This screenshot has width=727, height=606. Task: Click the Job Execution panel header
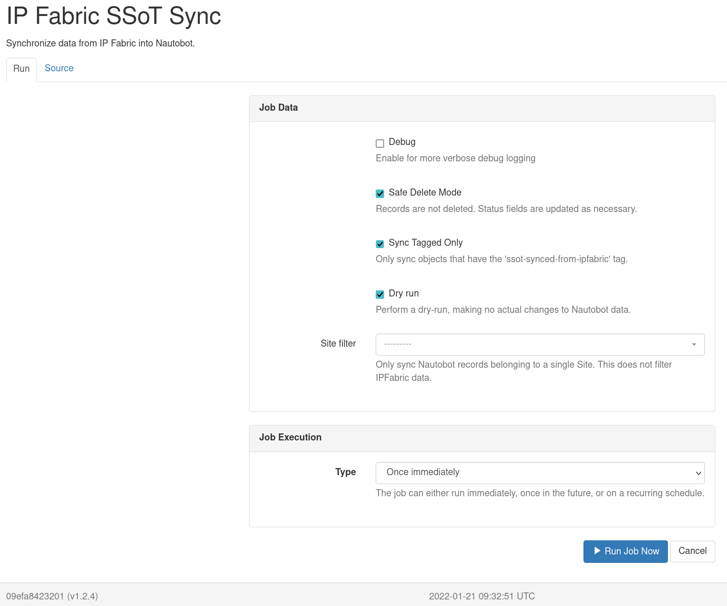click(x=290, y=437)
